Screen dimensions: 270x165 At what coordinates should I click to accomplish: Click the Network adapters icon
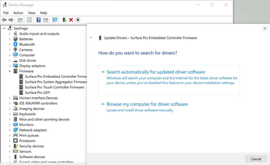point(15,130)
